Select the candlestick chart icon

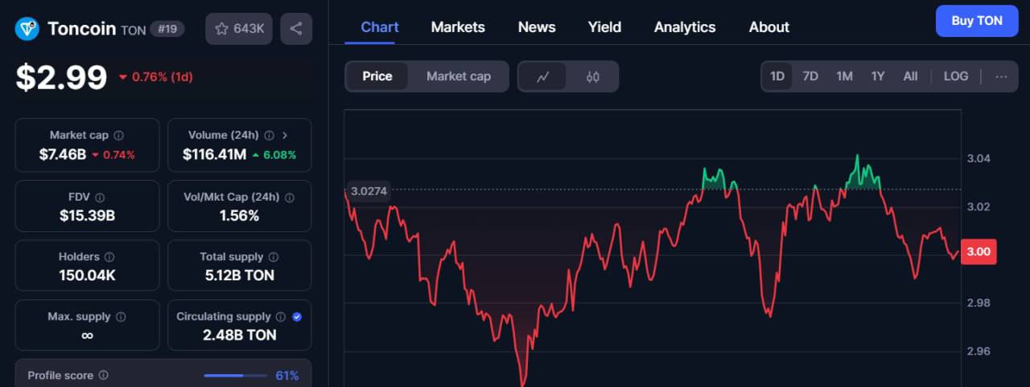coord(593,77)
